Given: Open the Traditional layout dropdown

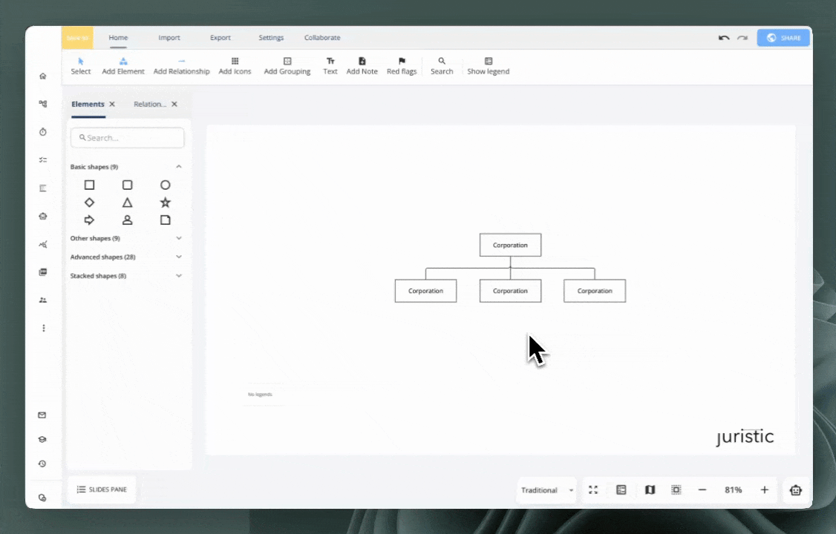Looking at the screenshot, I should [546, 490].
